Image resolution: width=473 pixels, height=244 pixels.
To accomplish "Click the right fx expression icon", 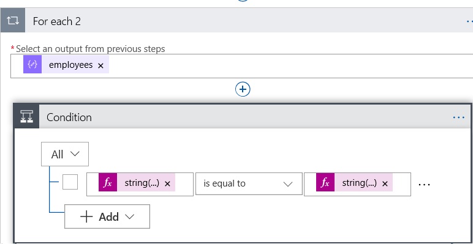I will tap(325, 183).
